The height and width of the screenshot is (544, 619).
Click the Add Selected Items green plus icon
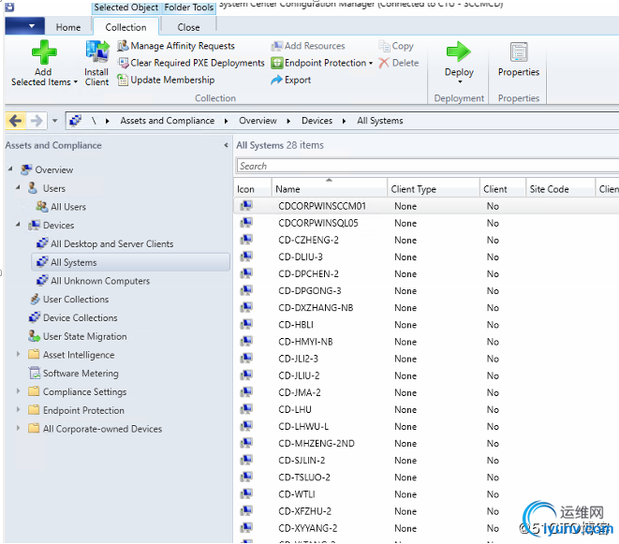[x=43, y=52]
